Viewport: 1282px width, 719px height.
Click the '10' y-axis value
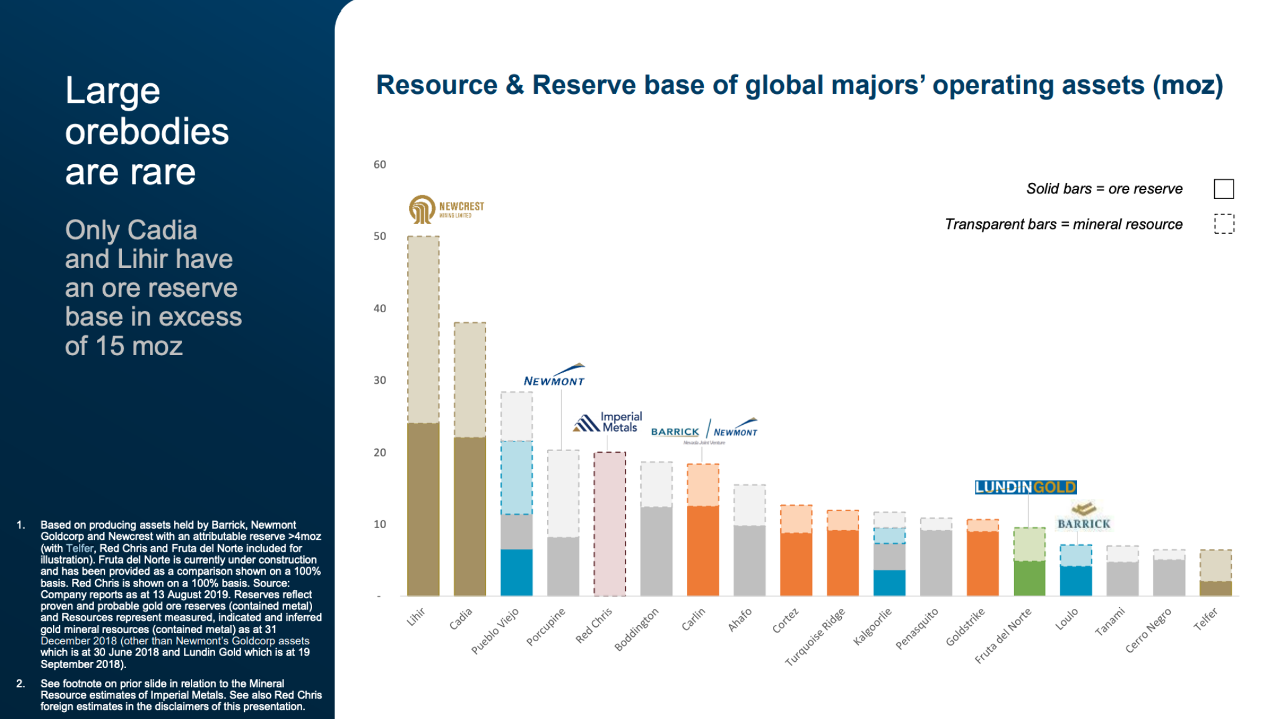(x=380, y=524)
